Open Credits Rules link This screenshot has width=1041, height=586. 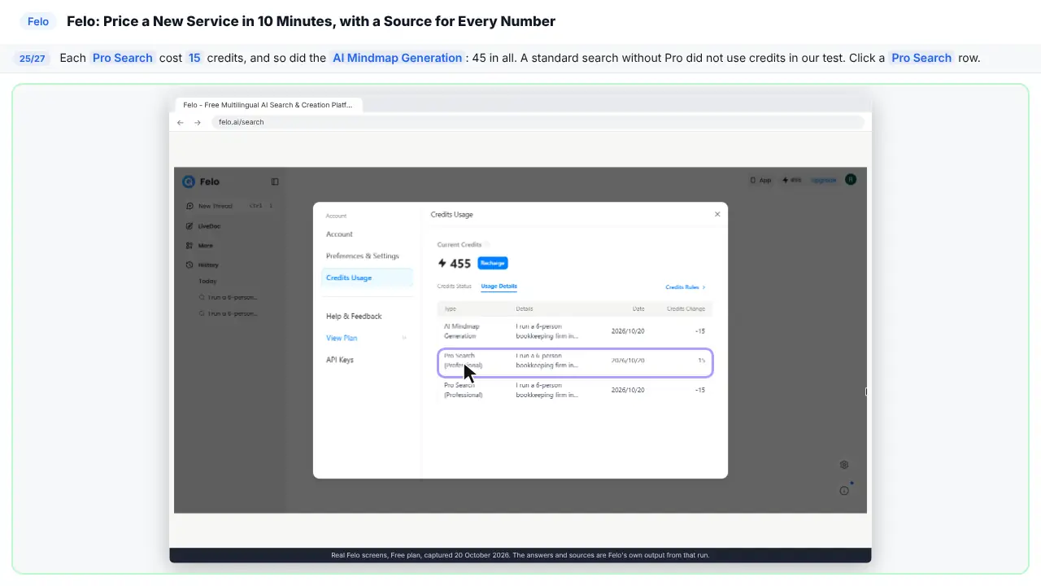pyautogui.click(x=686, y=287)
